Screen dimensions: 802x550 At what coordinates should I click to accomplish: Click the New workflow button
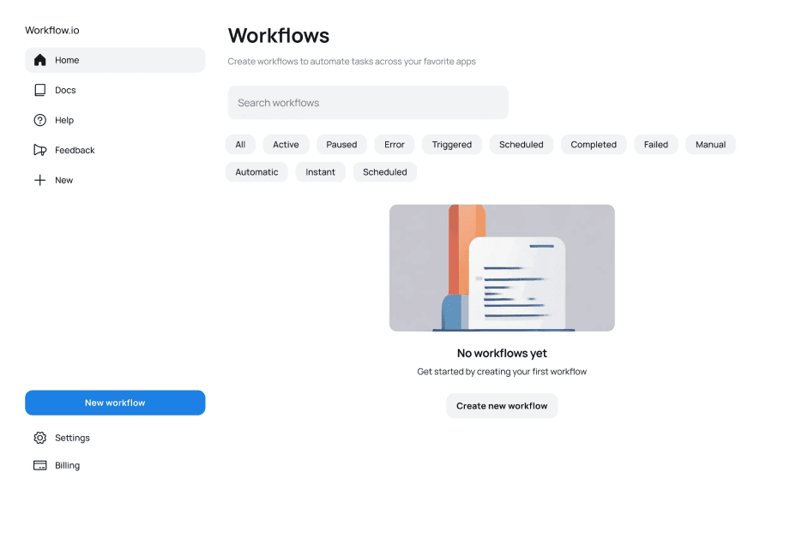tap(115, 403)
